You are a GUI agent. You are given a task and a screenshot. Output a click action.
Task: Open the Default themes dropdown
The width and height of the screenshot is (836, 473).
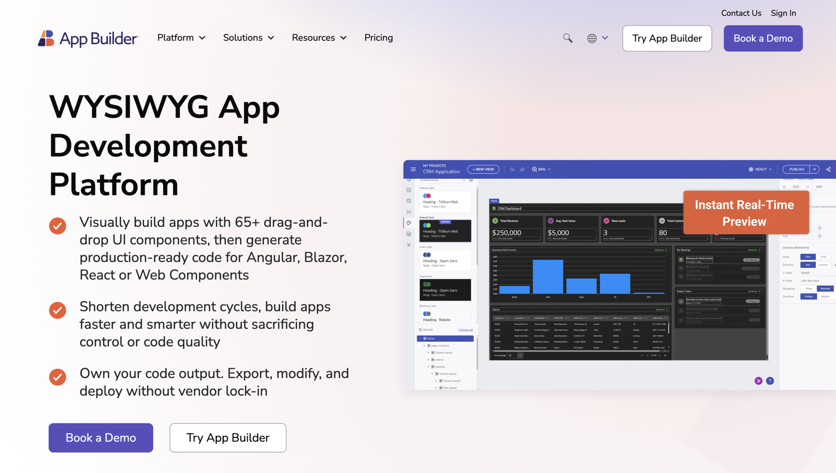click(443, 180)
